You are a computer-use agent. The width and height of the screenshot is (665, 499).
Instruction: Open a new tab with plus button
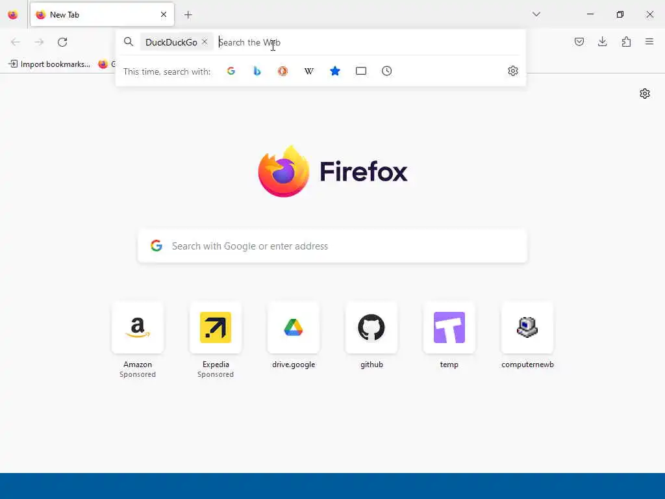(x=188, y=15)
